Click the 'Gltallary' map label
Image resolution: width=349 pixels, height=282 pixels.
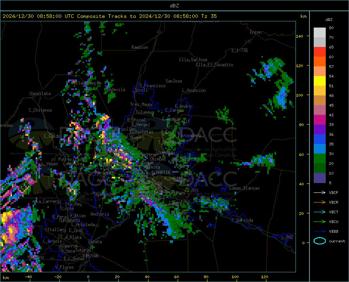pos(55,230)
